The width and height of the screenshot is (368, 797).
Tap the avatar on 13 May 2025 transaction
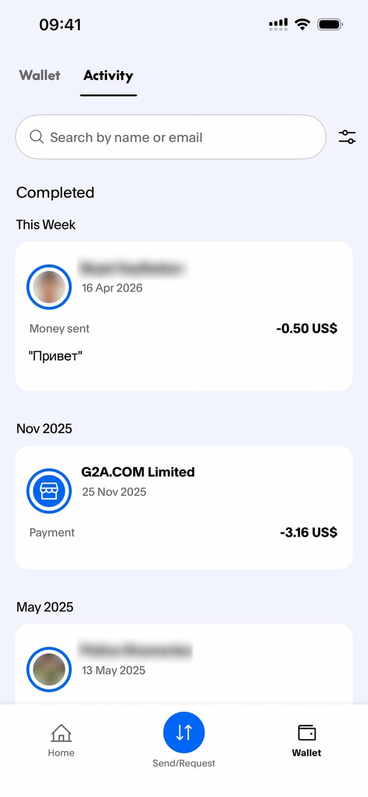point(49,669)
